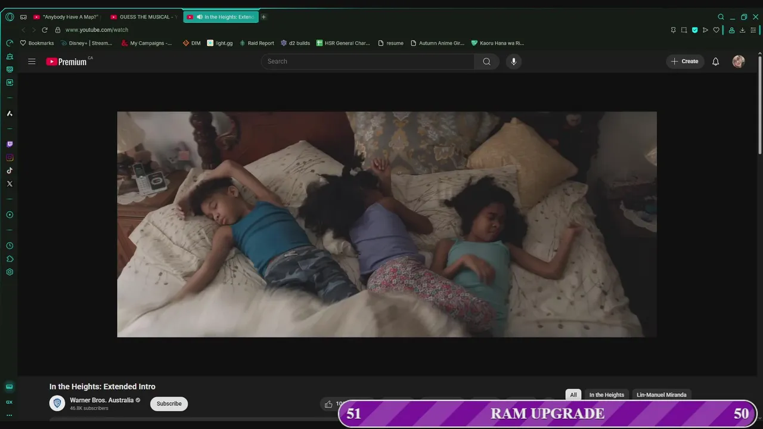
Task: Open HSR General Char... bookmark
Action: pyautogui.click(x=343, y=43)
